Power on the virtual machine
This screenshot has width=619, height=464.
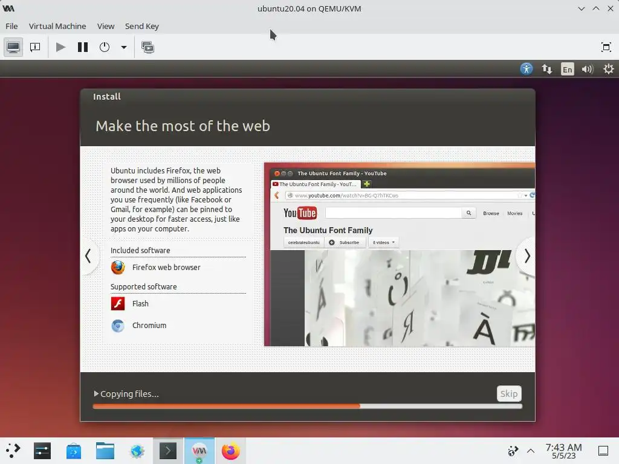pyautogui.click(x=60, y=47)
